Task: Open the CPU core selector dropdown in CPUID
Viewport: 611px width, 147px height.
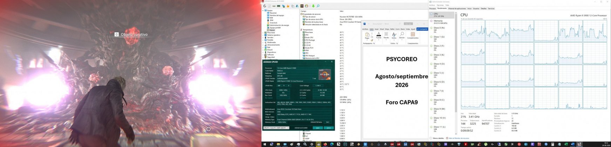Action: coord(276,128)
